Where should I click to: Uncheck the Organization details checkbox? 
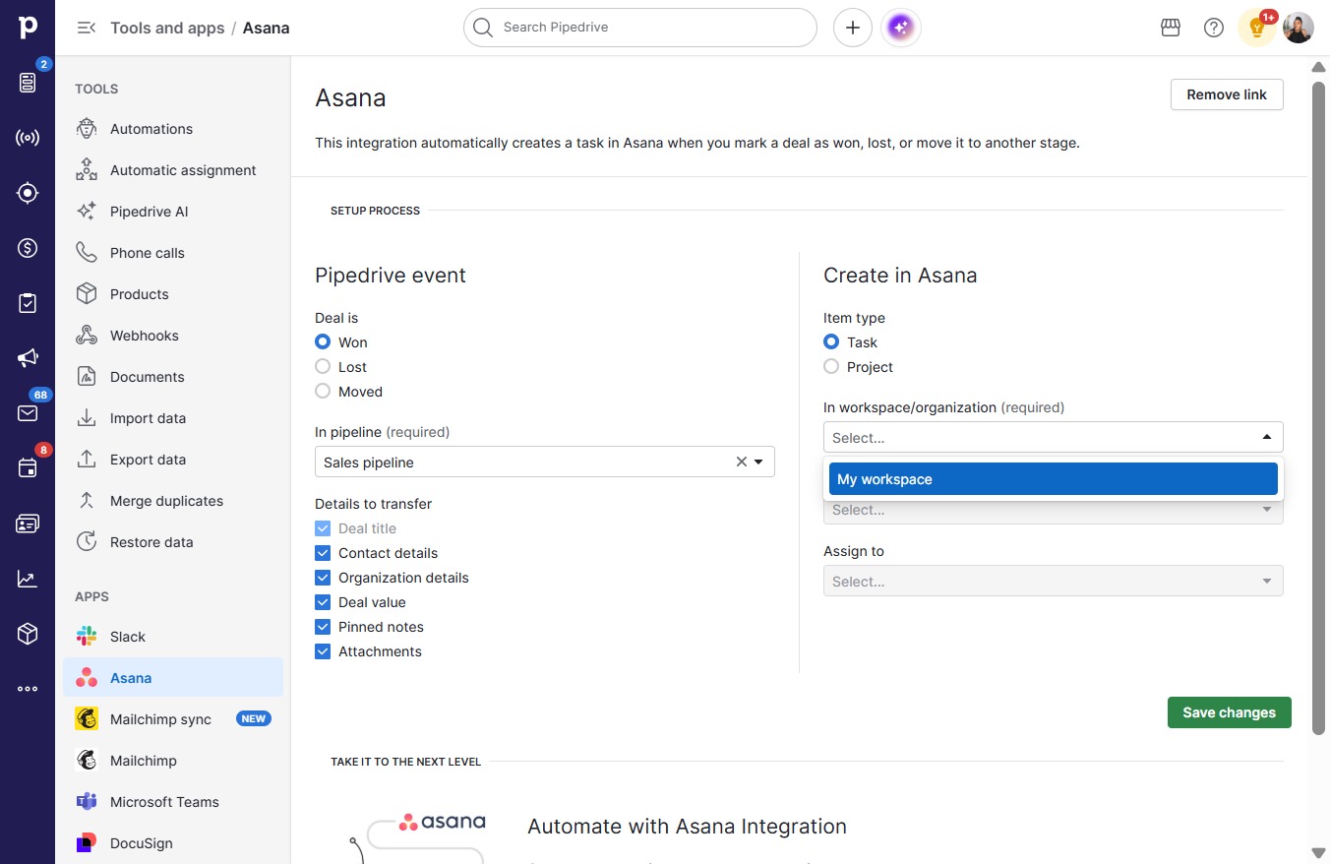[323, 578]
